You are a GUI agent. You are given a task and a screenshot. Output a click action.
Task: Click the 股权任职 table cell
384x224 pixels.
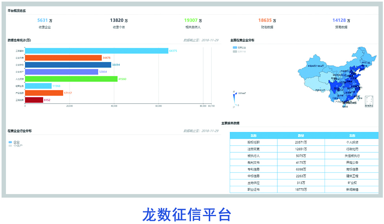pos(253,142)
